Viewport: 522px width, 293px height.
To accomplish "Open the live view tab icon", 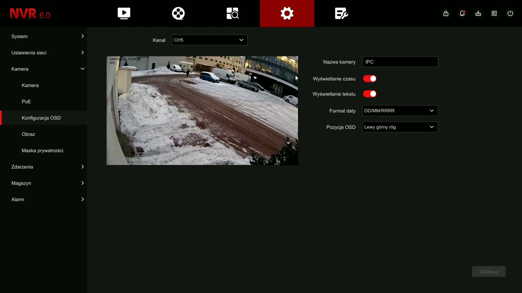I will tap(124, 13).
